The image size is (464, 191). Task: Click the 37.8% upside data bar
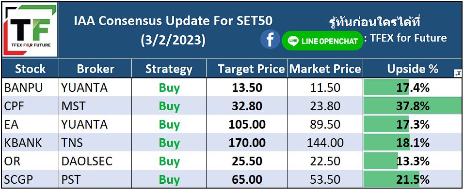(413, 106)
